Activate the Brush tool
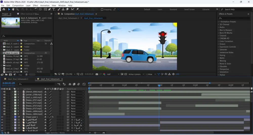 coord(59,9)
